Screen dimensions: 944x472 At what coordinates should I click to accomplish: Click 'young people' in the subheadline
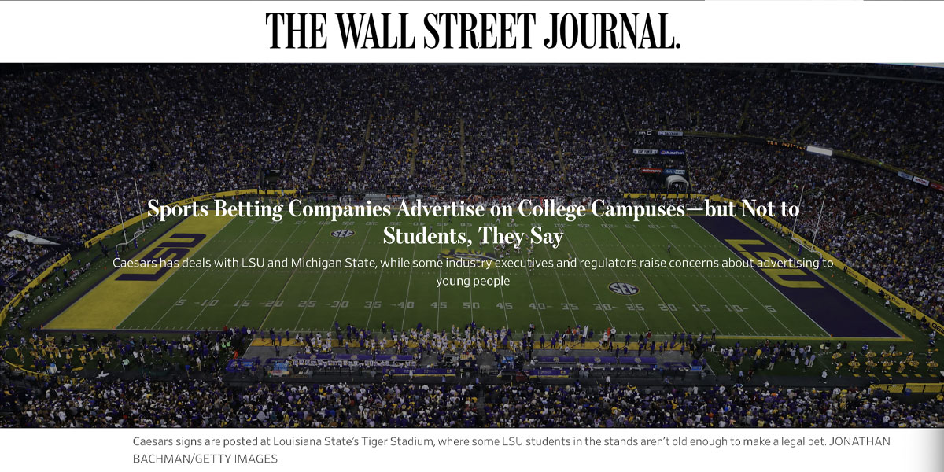click(x=473, y=280)
